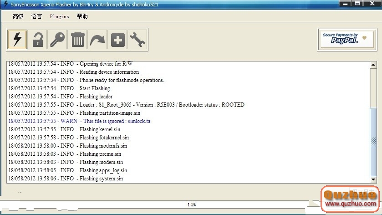Maximize the Xperia Flasher window

coord(357,3)
